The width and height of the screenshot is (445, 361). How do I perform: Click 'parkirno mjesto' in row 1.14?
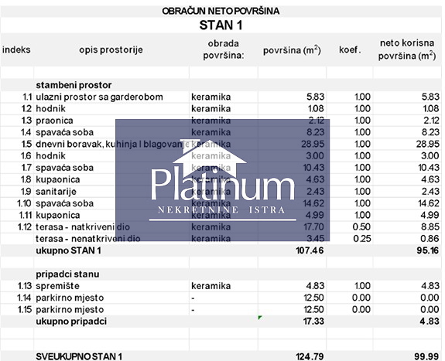pyautogui.click(x=70, y=298)
